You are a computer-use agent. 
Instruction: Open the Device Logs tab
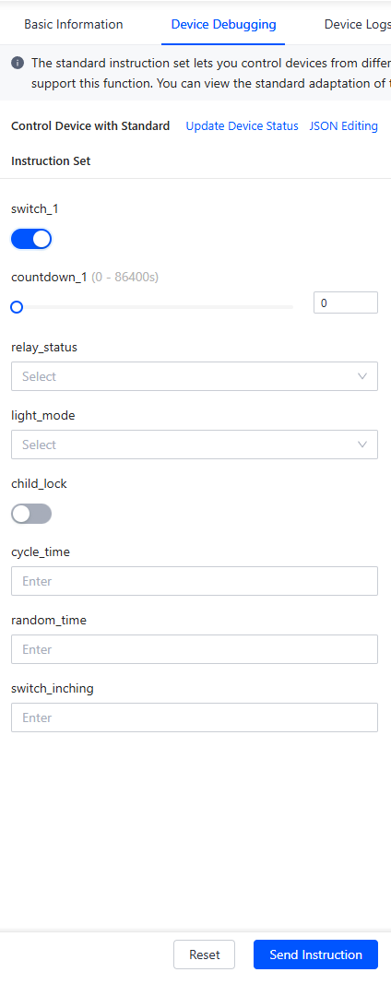click(x=358, y=25)
